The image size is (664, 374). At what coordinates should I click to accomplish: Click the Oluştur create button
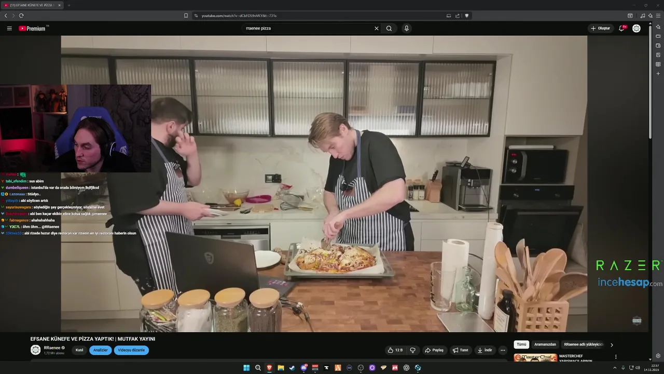pos(601,28)
